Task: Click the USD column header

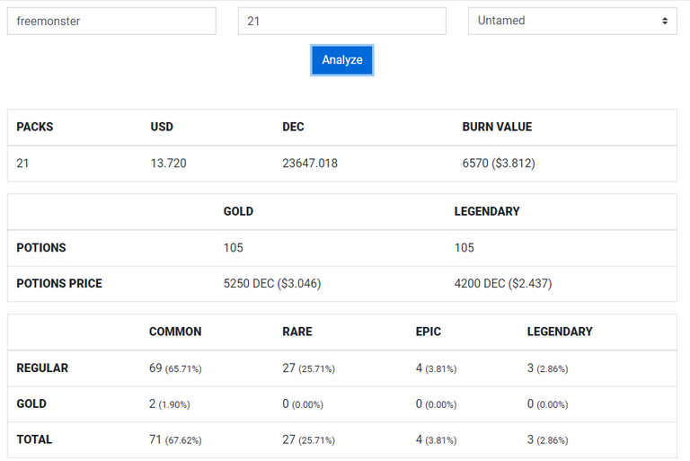Action: click(162, 127)
